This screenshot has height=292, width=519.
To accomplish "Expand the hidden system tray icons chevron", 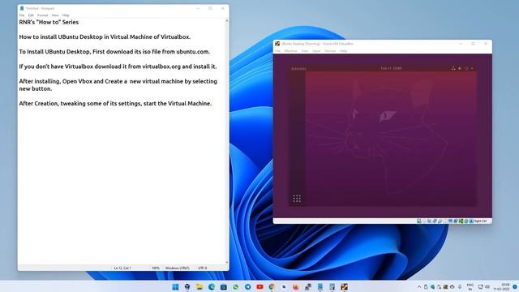I will click(x=419, y=287).
